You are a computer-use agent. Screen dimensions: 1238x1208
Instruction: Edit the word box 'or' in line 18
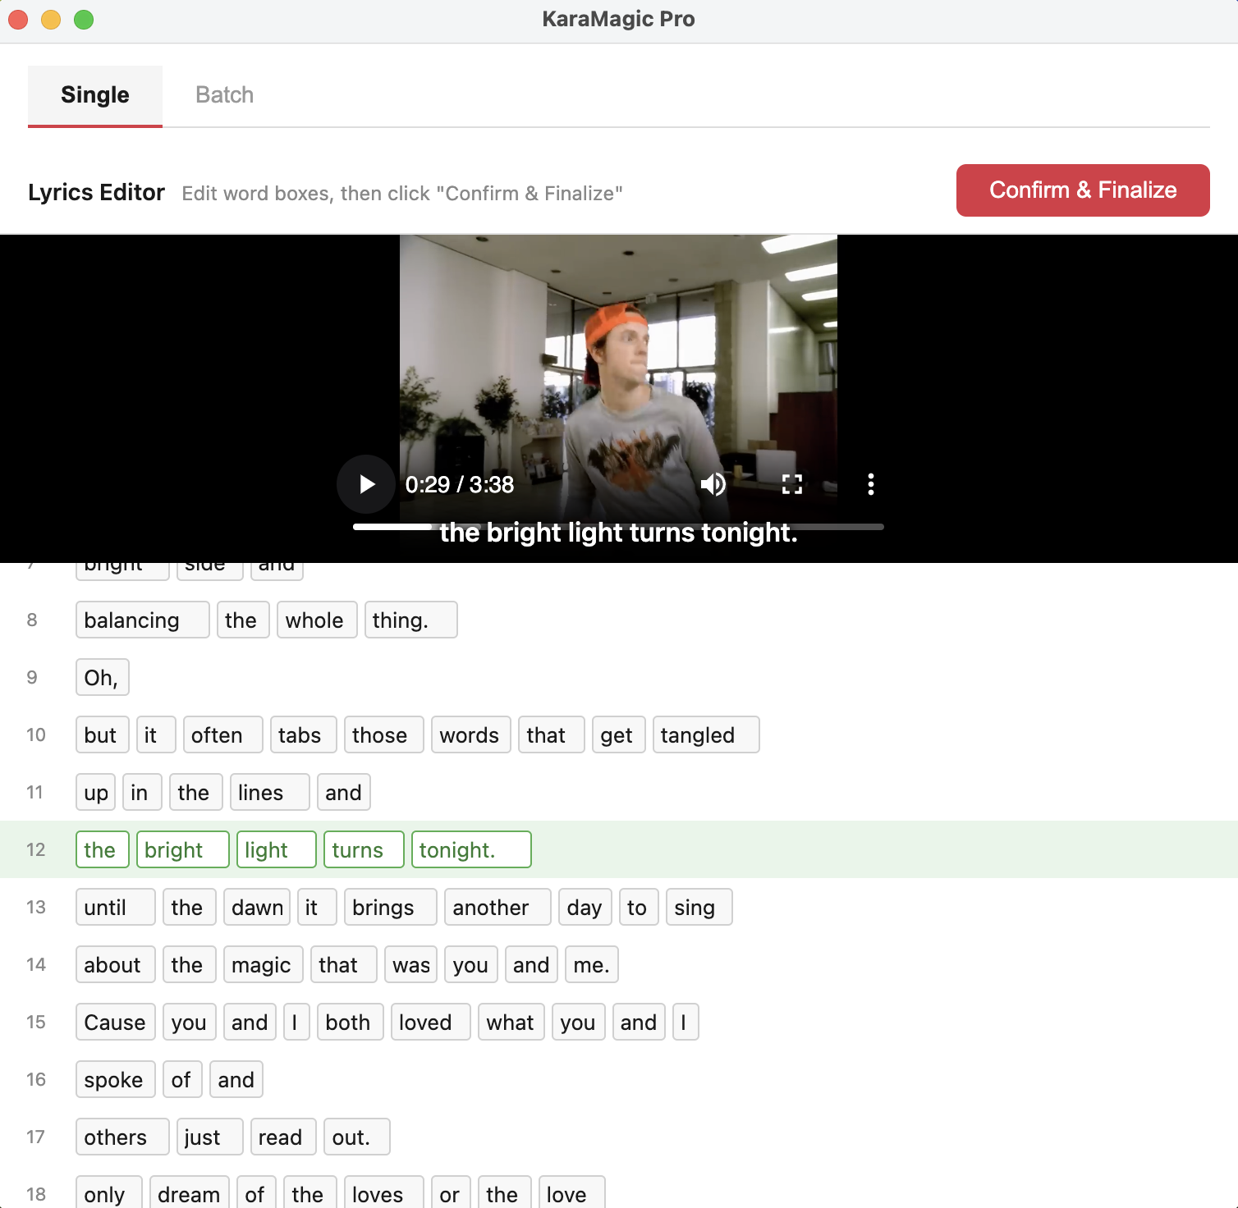[x=451, y=1193]
